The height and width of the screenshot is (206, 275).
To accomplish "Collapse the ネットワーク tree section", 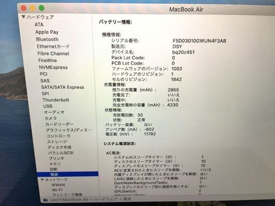I will click(x=42, y=180).
